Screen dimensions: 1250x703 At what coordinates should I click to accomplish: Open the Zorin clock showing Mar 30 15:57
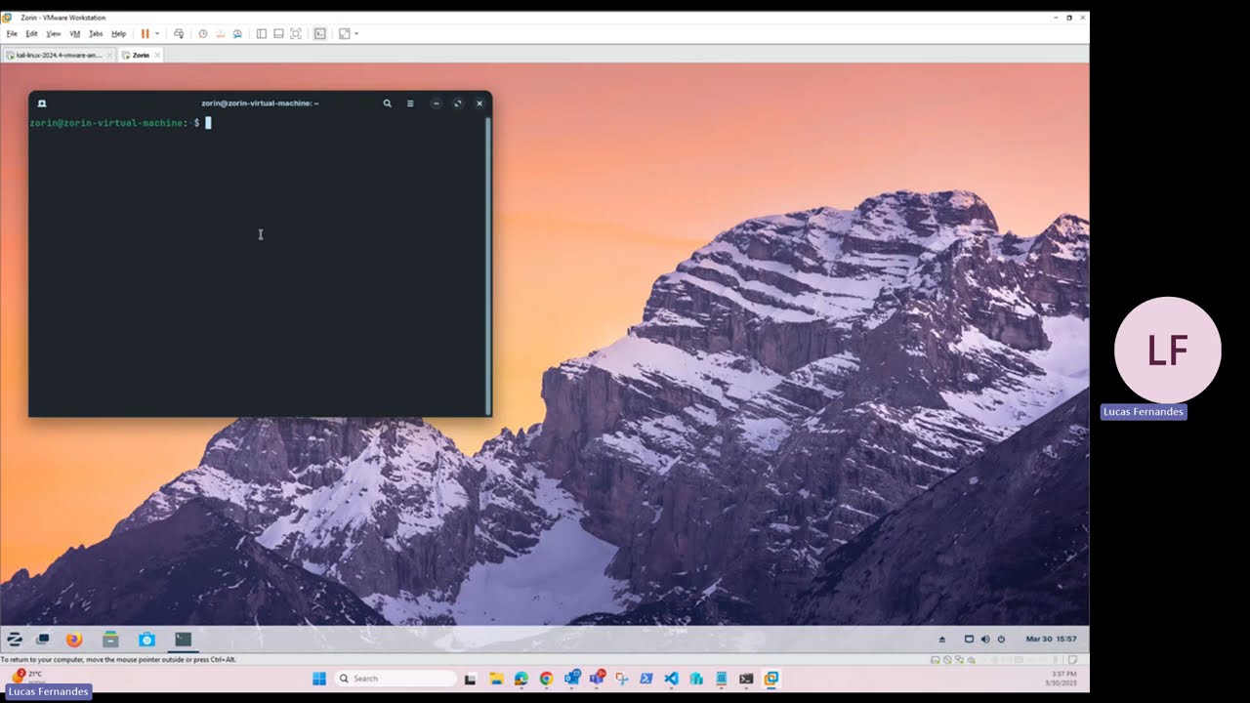coord(1051,640)
